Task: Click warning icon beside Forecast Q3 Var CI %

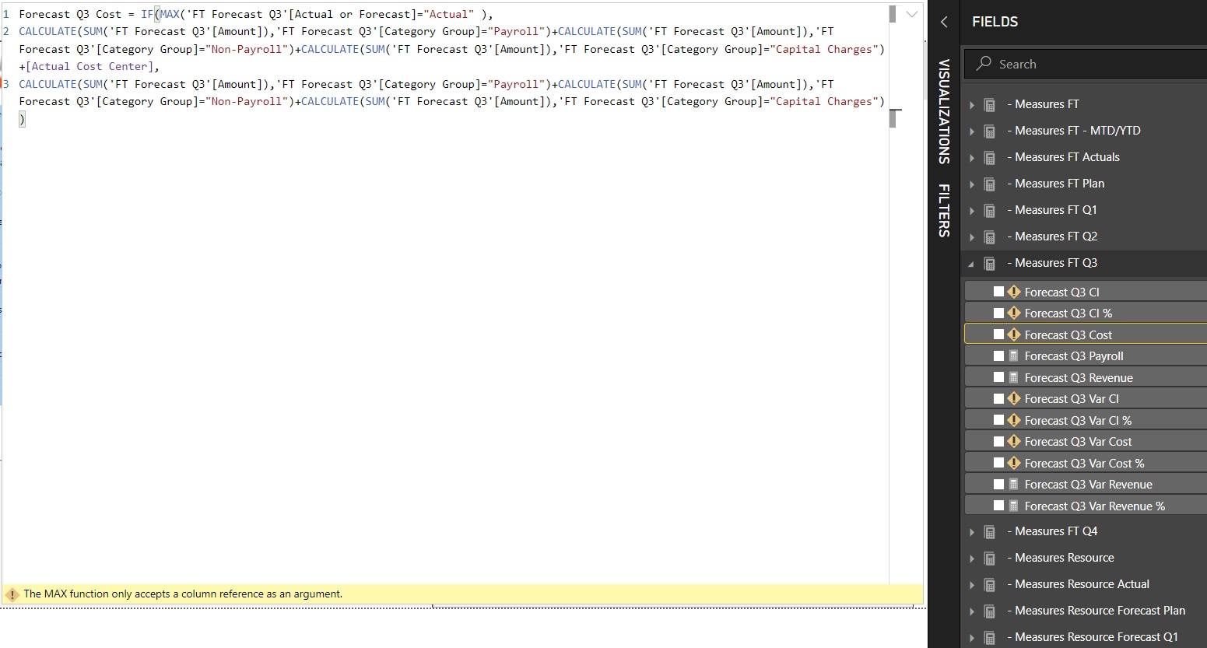Action: tap(1013, 420)
